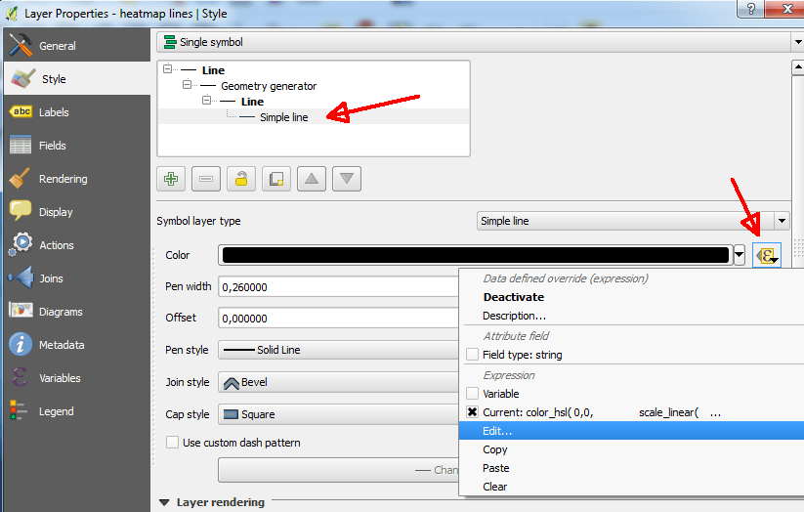This screenshot has height=512, width=804.
Task: Select the Simple line symbol layer
Action: pos(283,117)
